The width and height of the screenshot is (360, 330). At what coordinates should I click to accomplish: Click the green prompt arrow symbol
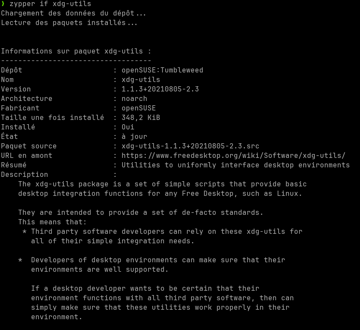3,3
